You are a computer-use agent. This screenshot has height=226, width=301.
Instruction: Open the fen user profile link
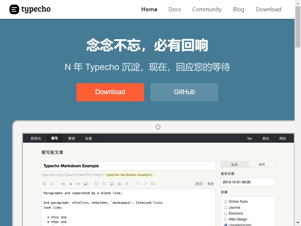(x=249, y=138)
